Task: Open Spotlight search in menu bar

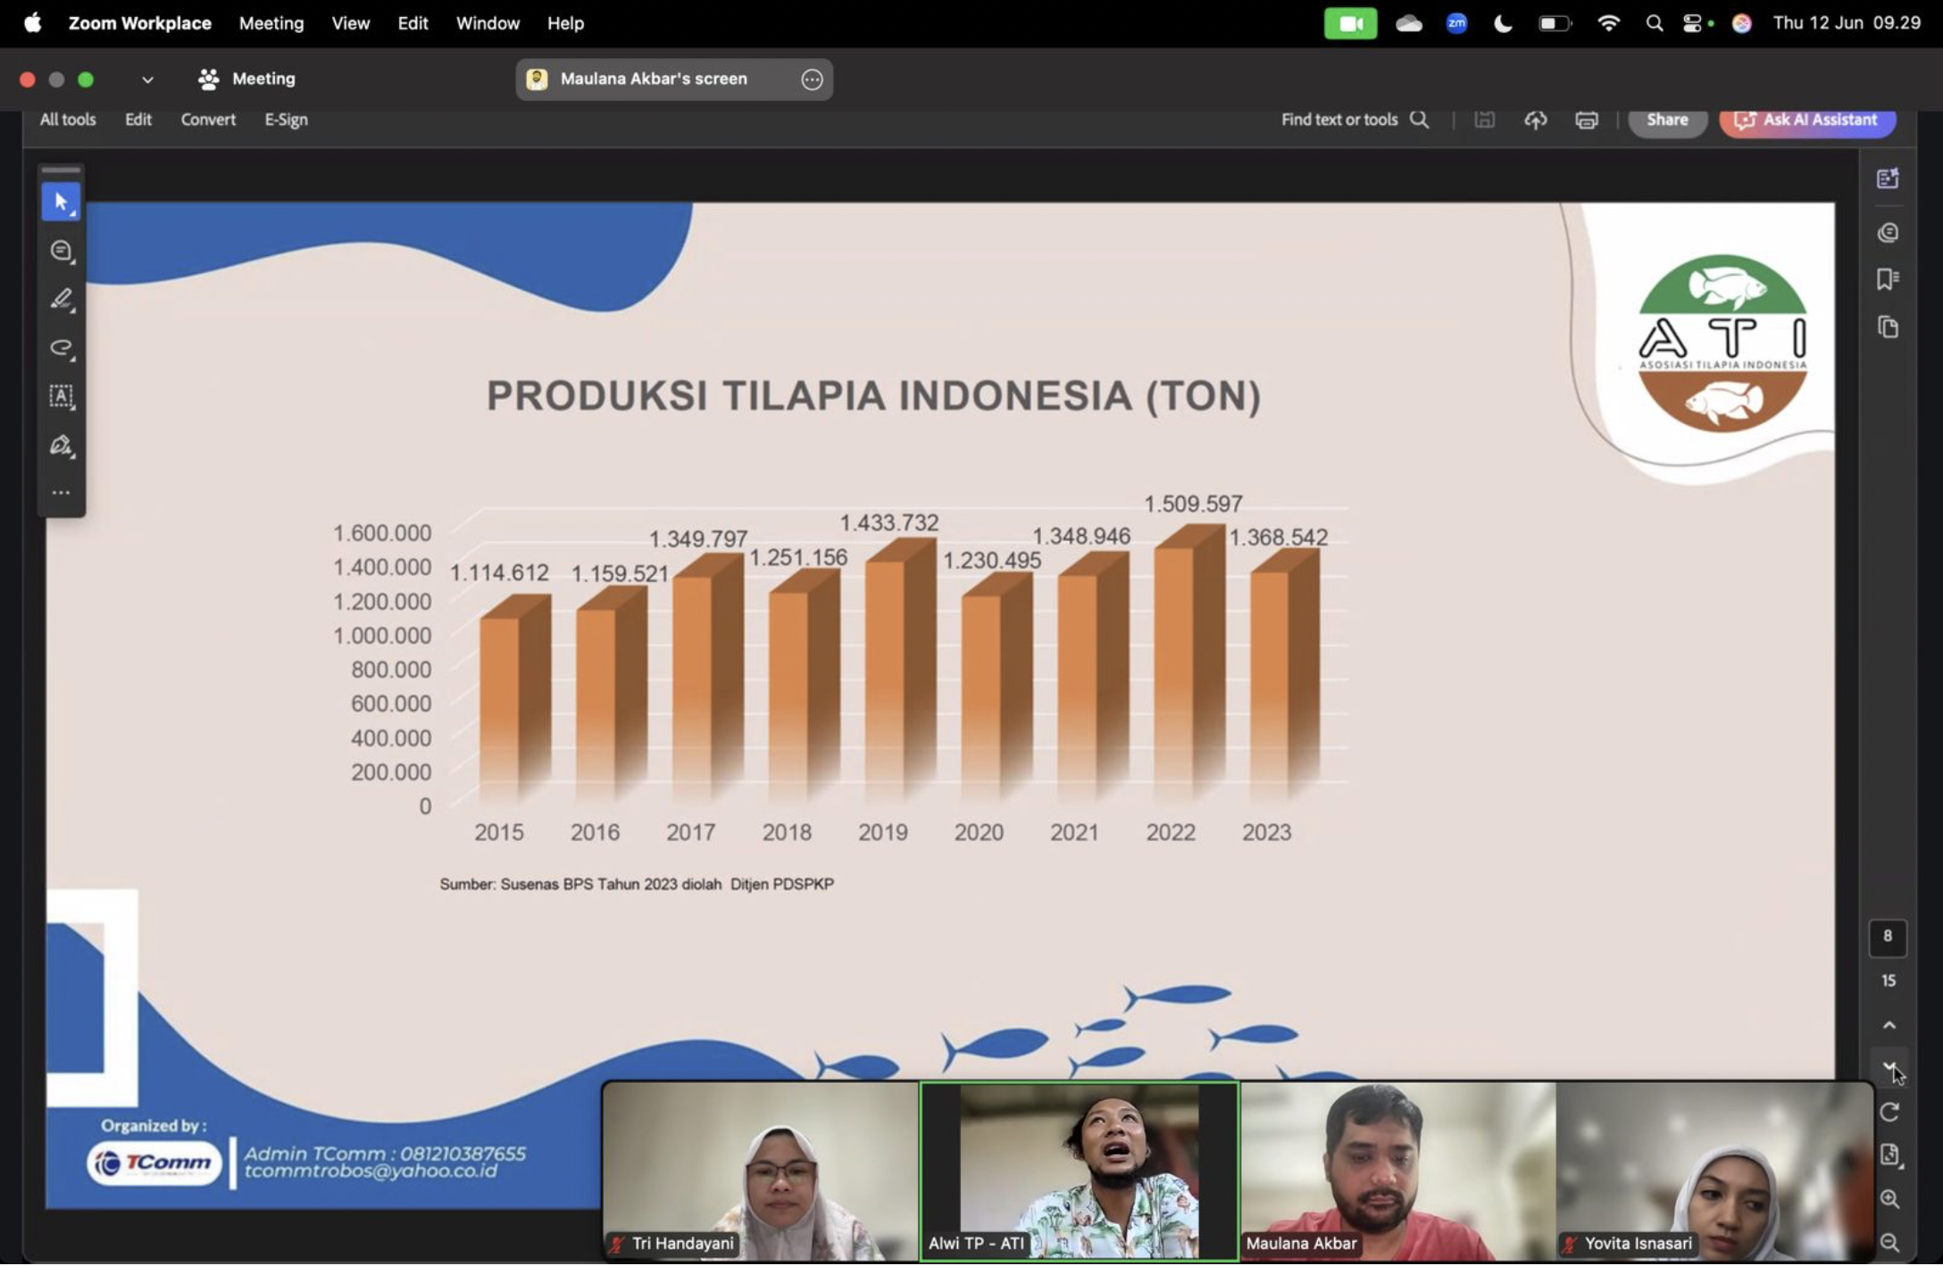Action: click(1654, 24)
